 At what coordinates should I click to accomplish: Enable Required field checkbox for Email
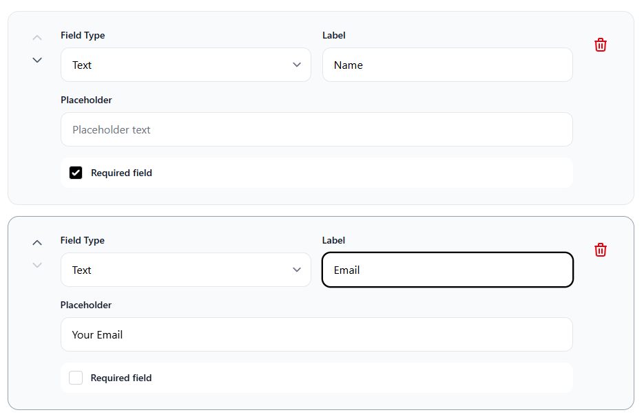coord(76,378)
